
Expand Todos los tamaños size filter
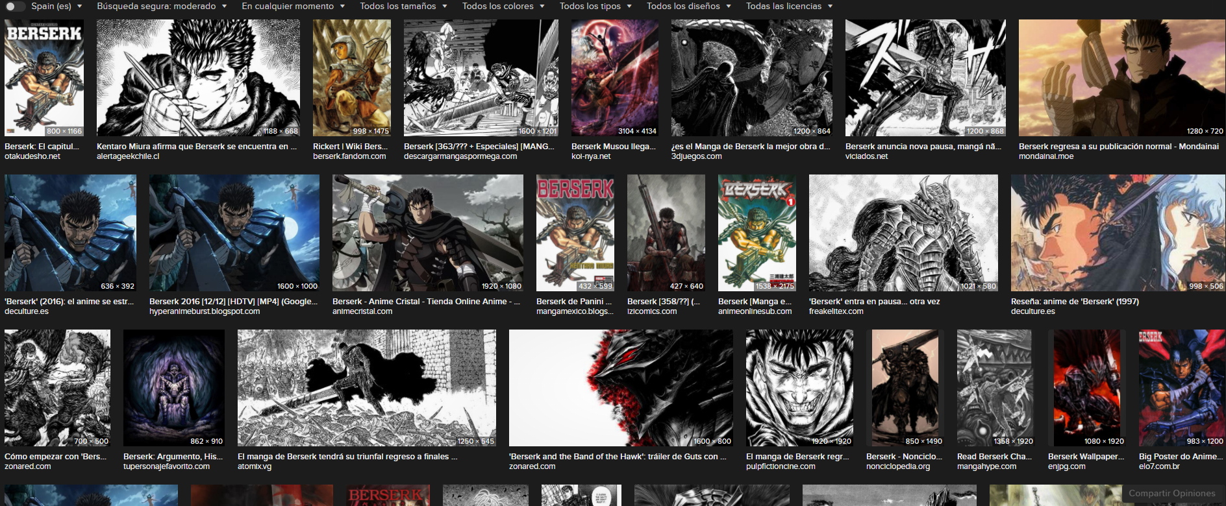403,6
